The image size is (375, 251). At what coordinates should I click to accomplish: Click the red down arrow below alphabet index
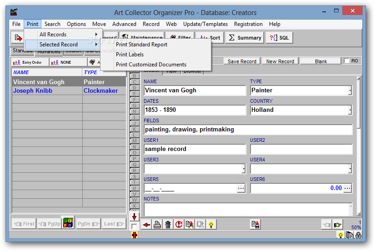tap(134, 217)
